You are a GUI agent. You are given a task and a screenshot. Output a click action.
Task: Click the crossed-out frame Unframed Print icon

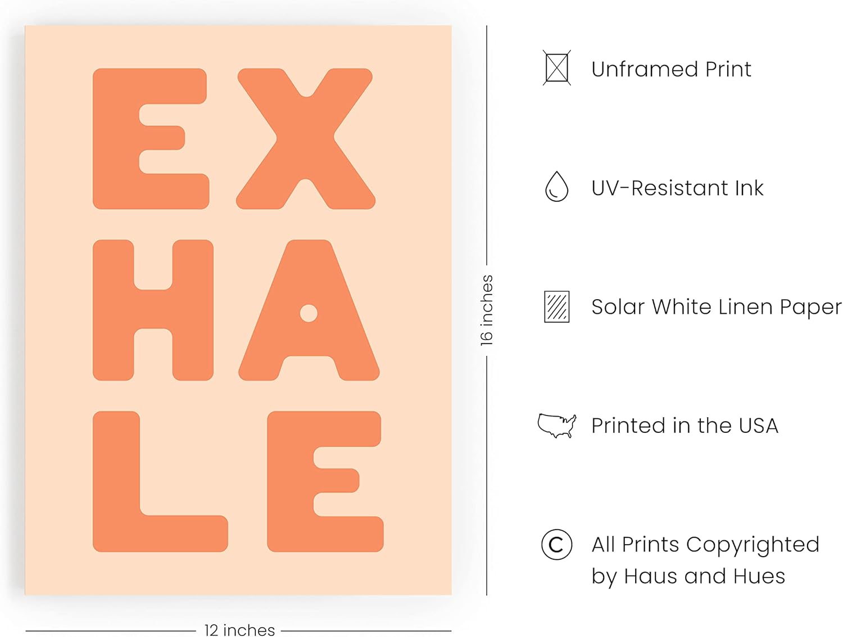tap(556, 68)
